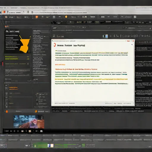Toggle the white rounded icon ending the black strip
The image size is (152, 152).
(41, 131)
